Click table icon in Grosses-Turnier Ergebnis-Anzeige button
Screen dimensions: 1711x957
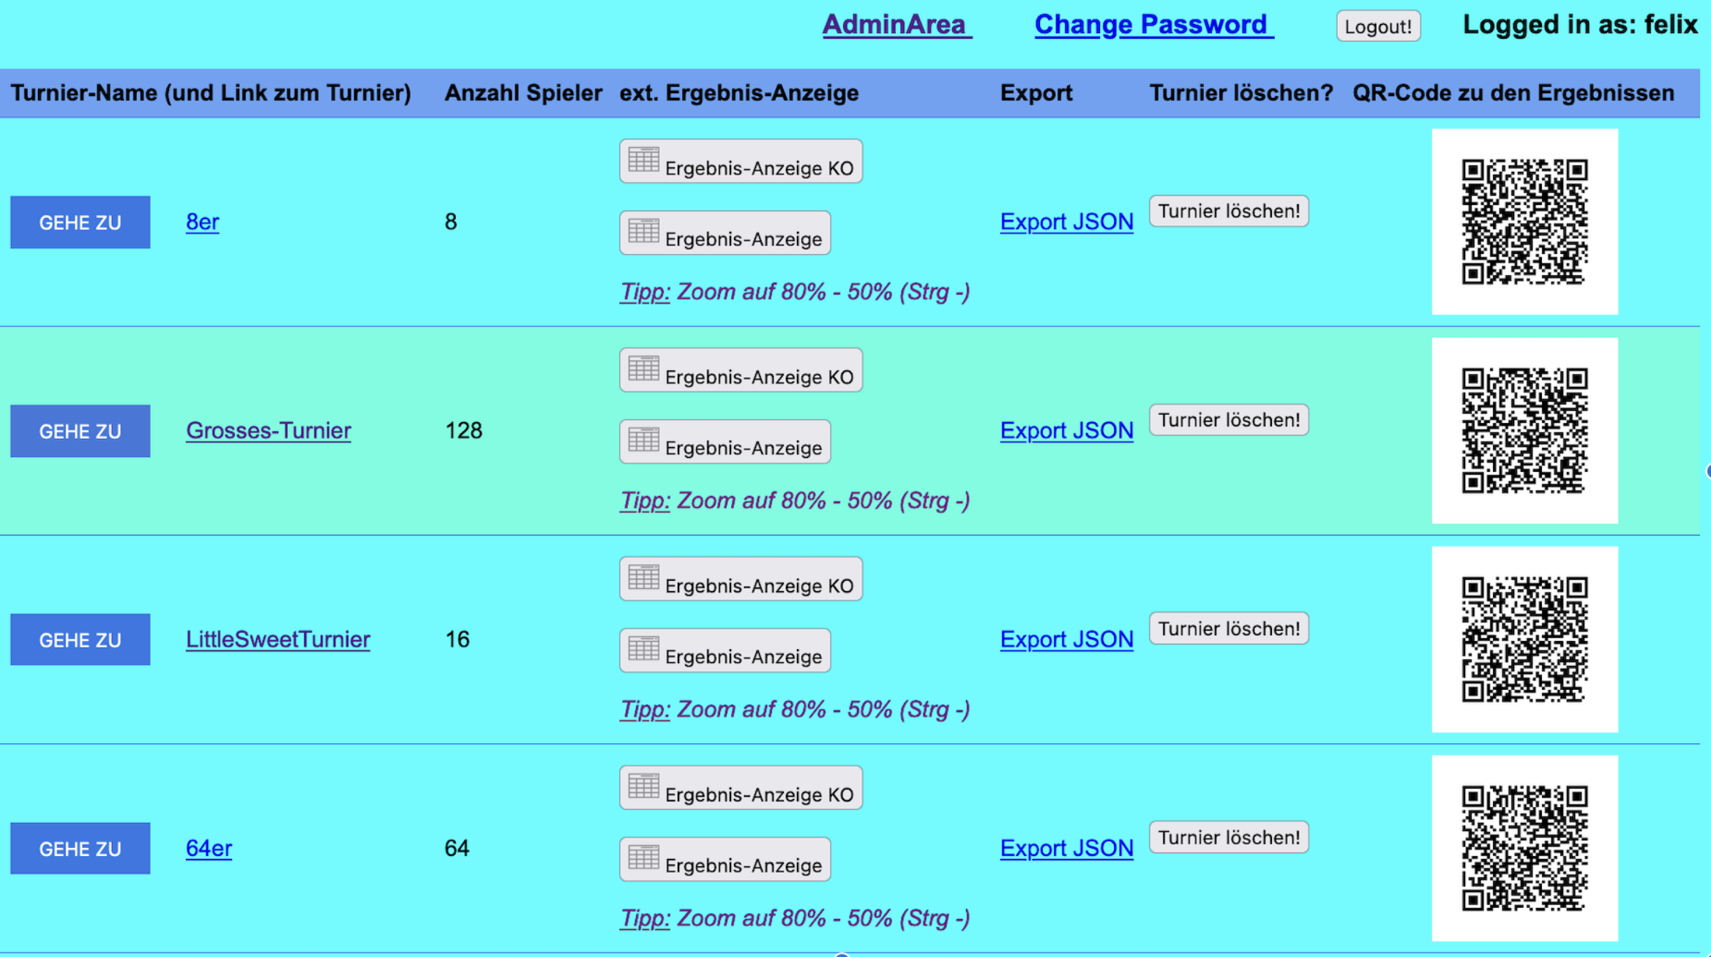[643, 440]
